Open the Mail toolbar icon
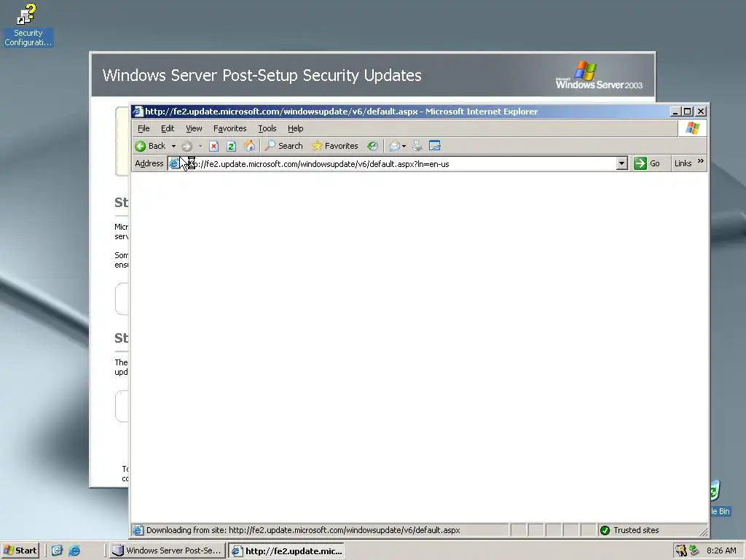Screen dimensions: 746x560 click(394, 146)
